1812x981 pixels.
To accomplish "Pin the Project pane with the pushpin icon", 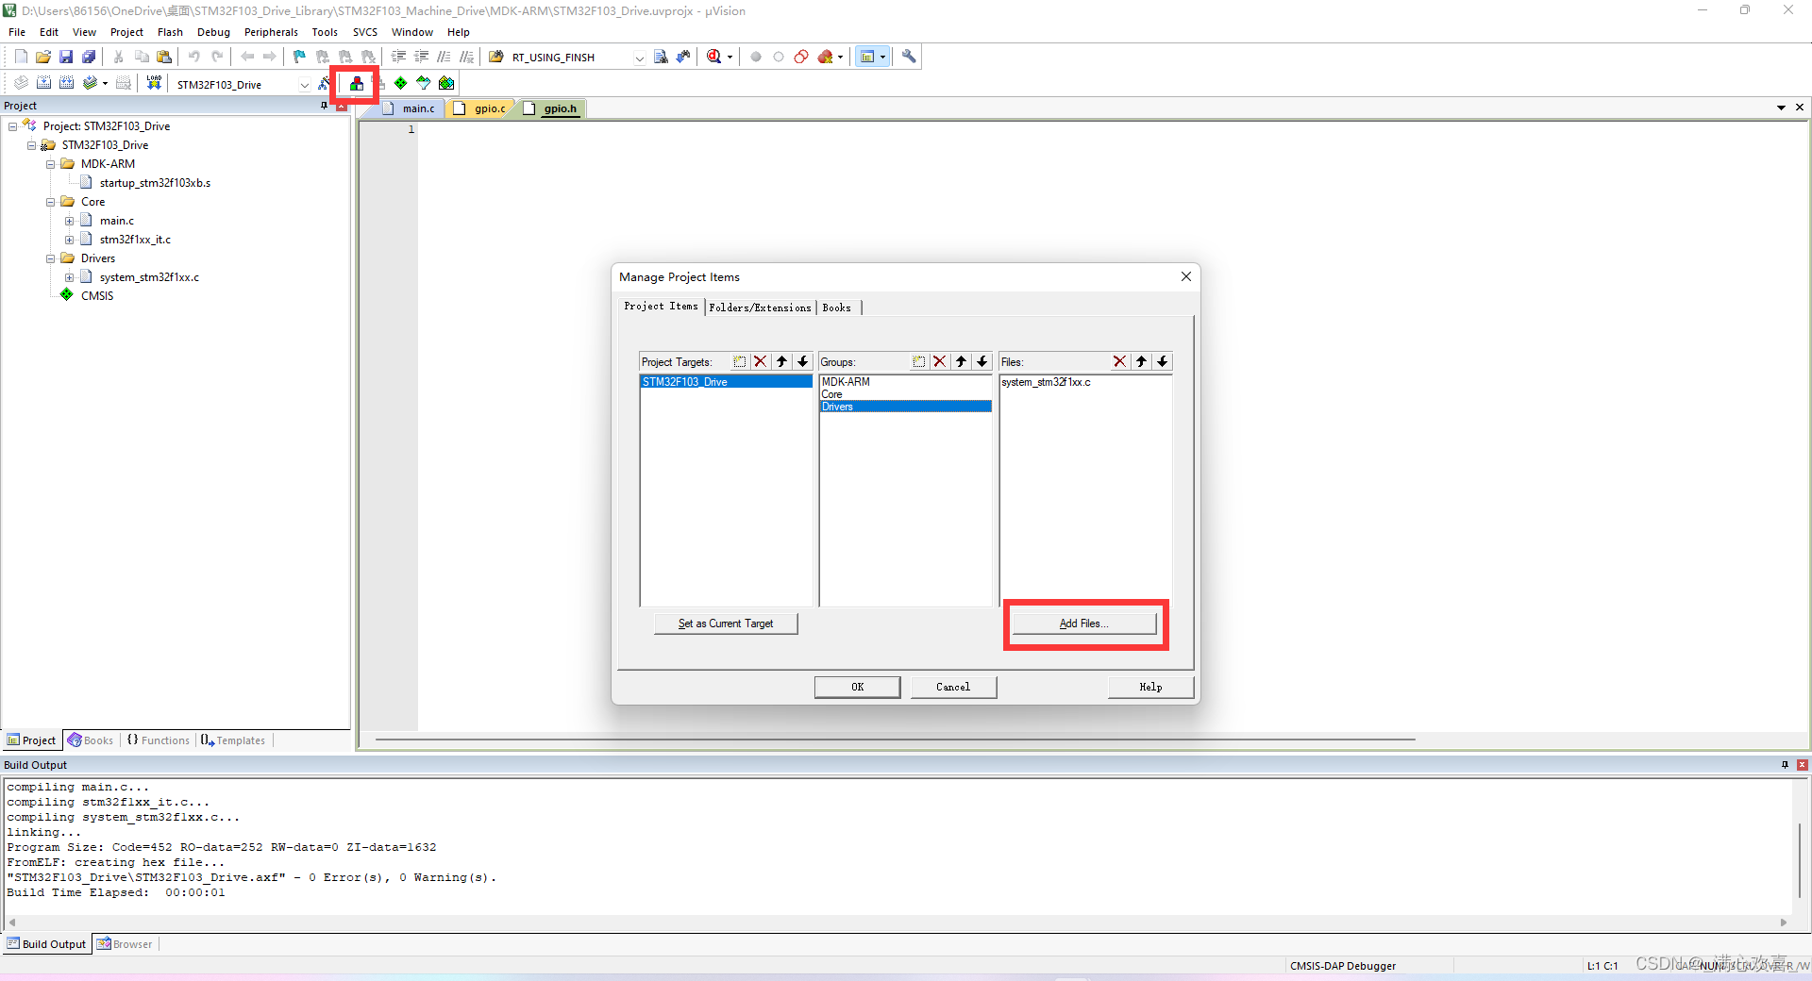I will click(x=324, y=106).
